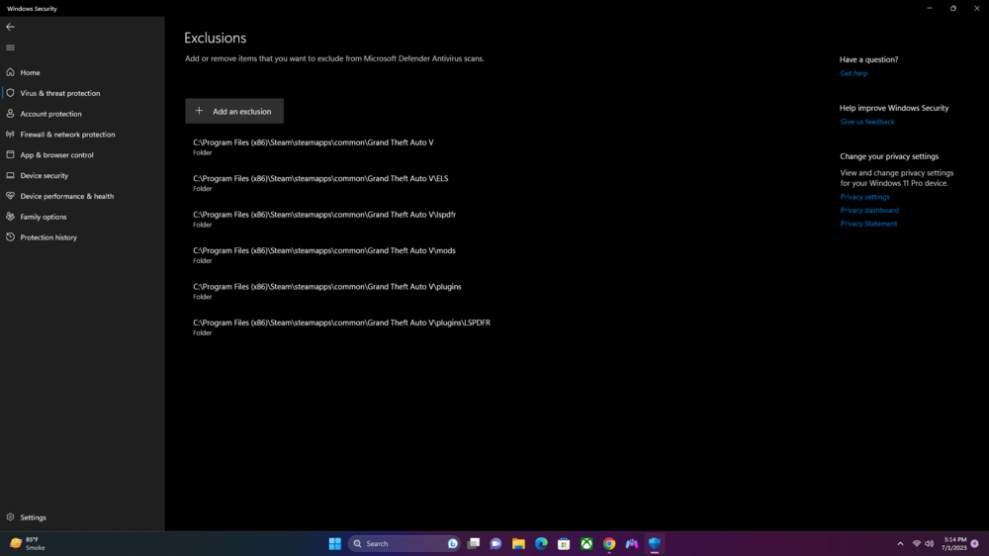Open Privacy Statement link
The width and height of the screenshot is (989, 556).
click(x=868, y=224)
